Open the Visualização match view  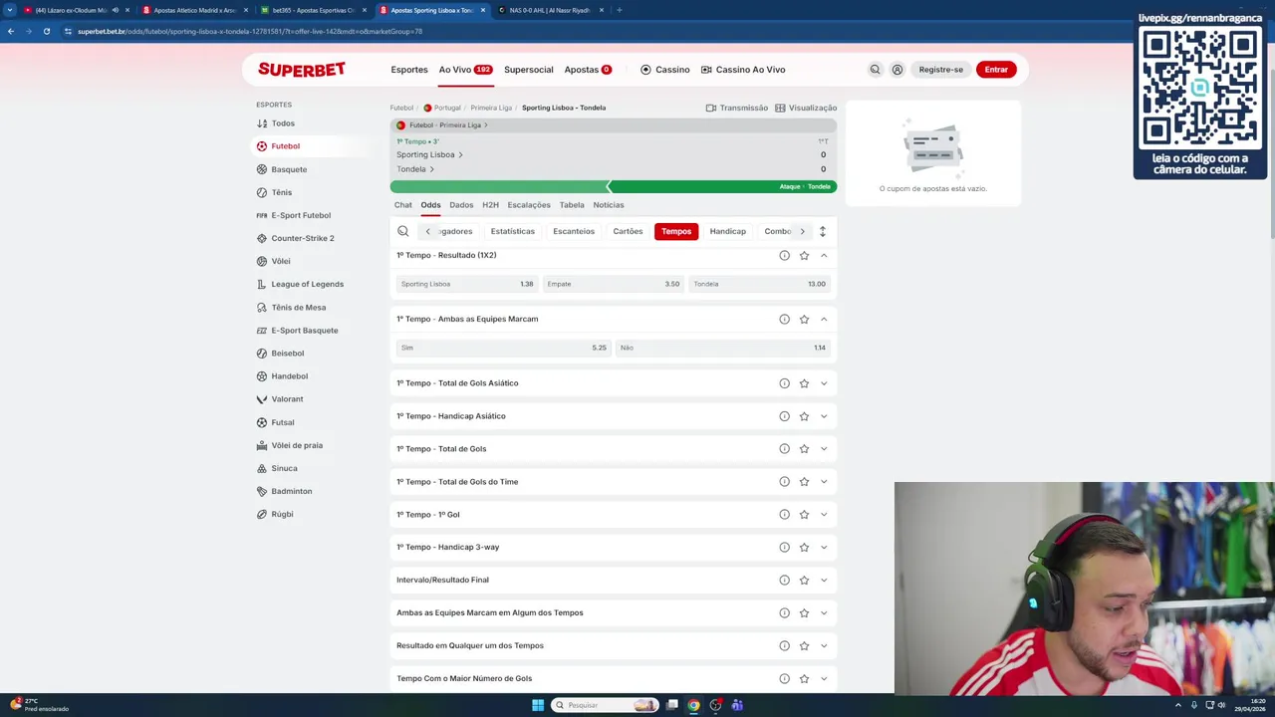(806, 108)
